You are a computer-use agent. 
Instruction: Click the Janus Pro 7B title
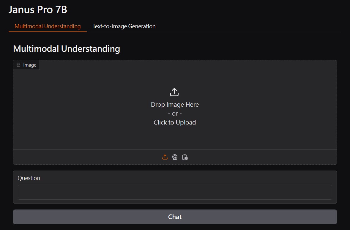tap(38, 10)
